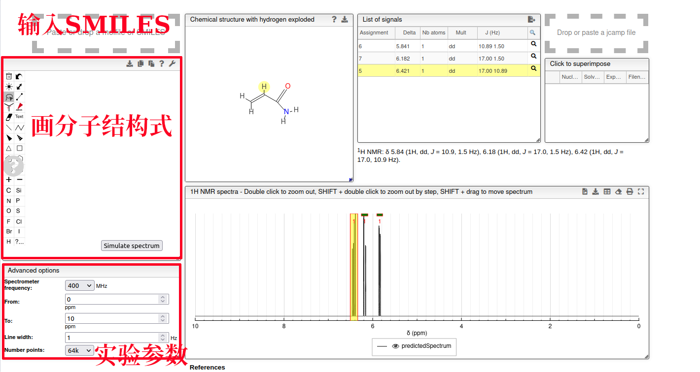700x372 pixels.
Task: Open the wrench settings of the structure editor
Action: [x=172, y=63]
